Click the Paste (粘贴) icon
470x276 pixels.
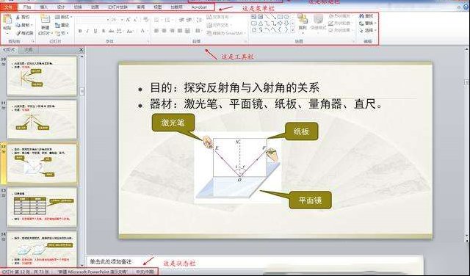tap(7, 19)
